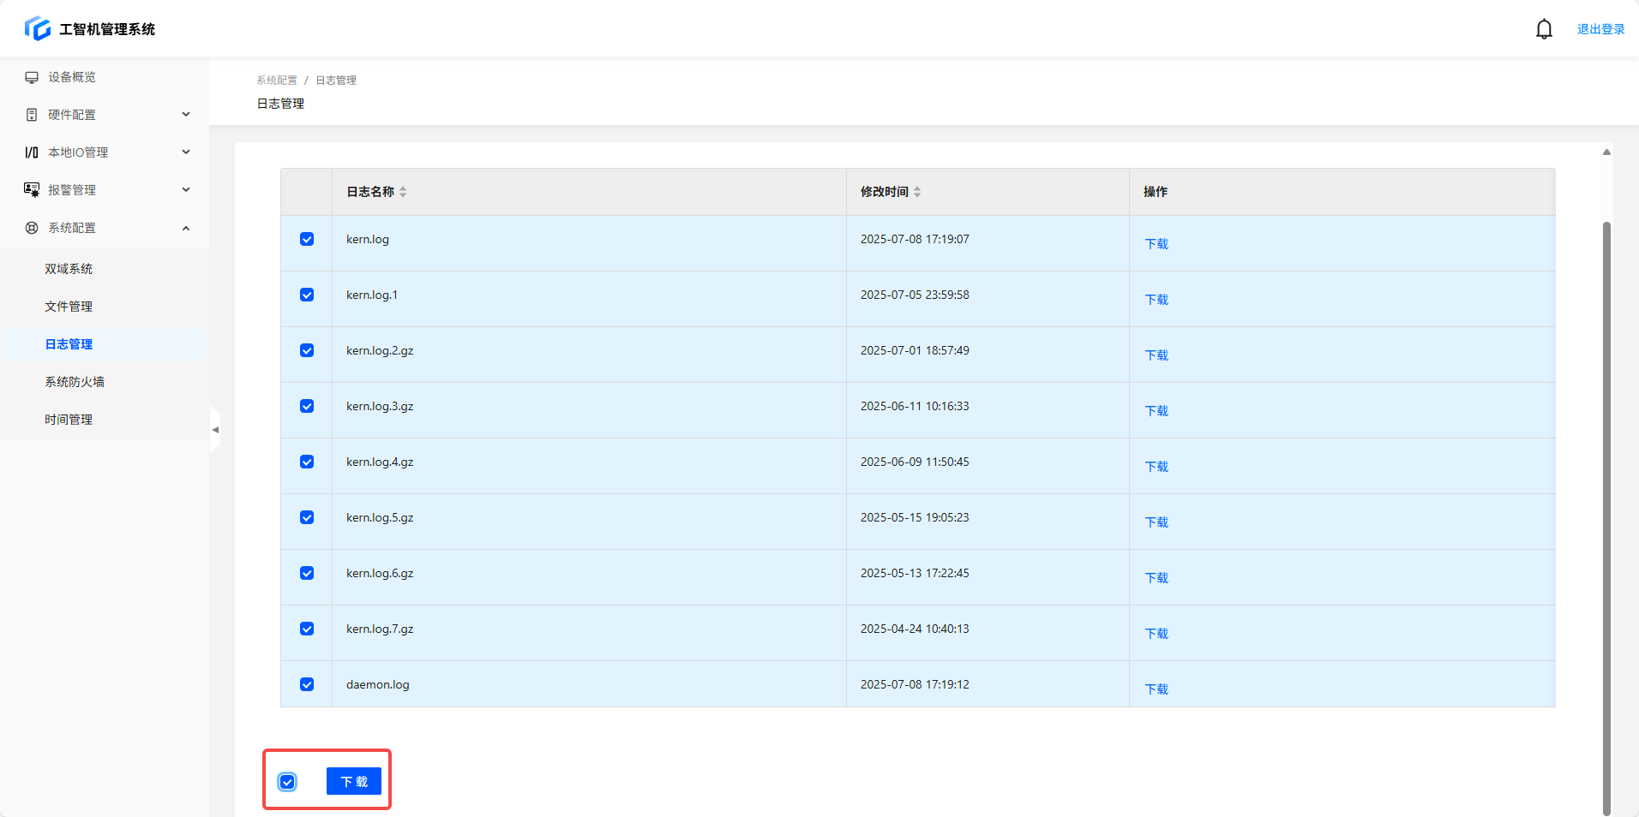Click the notification bell icon
Viewport: 1639px width, 817px height.
(1543, 29)
